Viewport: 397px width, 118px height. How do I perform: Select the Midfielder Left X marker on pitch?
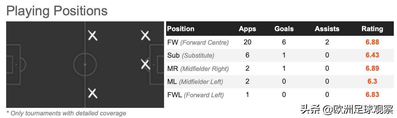(93, 35)
